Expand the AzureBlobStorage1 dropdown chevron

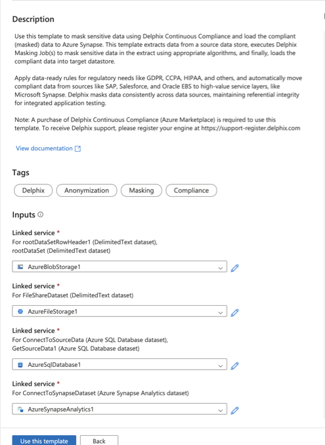click(220, 268)
